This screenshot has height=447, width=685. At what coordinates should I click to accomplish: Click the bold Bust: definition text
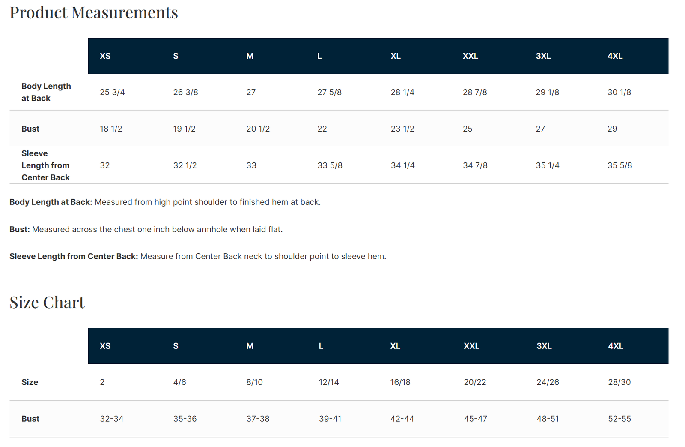point(20,229)
